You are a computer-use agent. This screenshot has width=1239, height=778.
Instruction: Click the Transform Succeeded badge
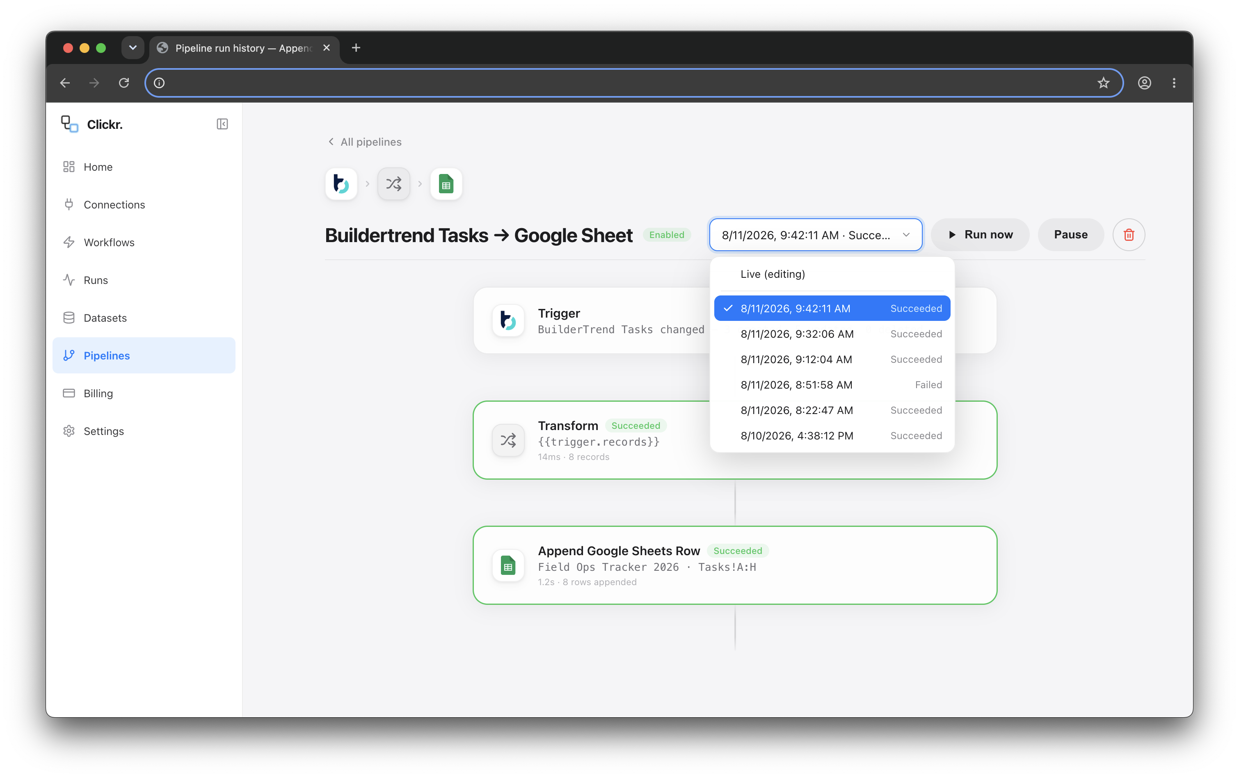coord(635,426)
